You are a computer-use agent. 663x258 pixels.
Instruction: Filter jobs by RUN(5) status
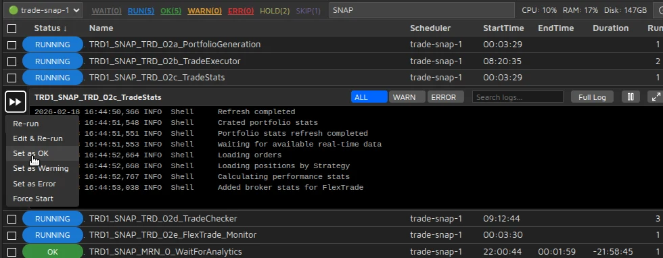click(141, 11)
